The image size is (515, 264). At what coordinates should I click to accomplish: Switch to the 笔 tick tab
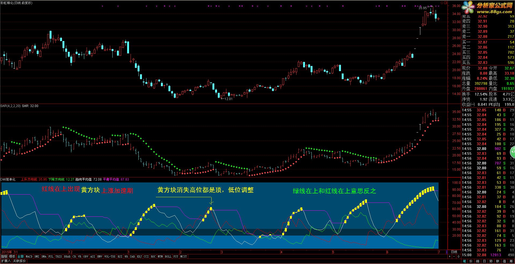(x=465, y=261)
